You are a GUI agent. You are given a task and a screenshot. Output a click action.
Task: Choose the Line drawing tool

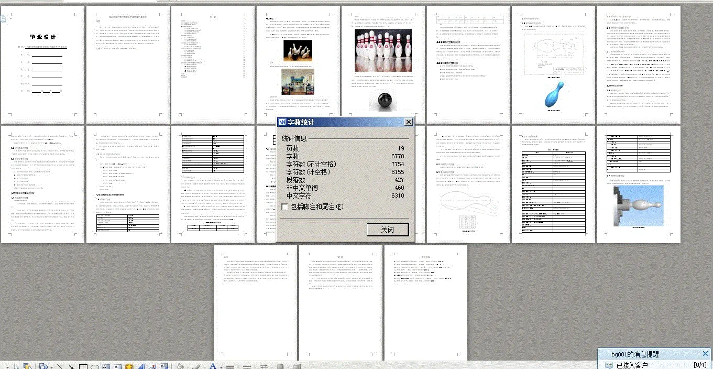(59, 366)
